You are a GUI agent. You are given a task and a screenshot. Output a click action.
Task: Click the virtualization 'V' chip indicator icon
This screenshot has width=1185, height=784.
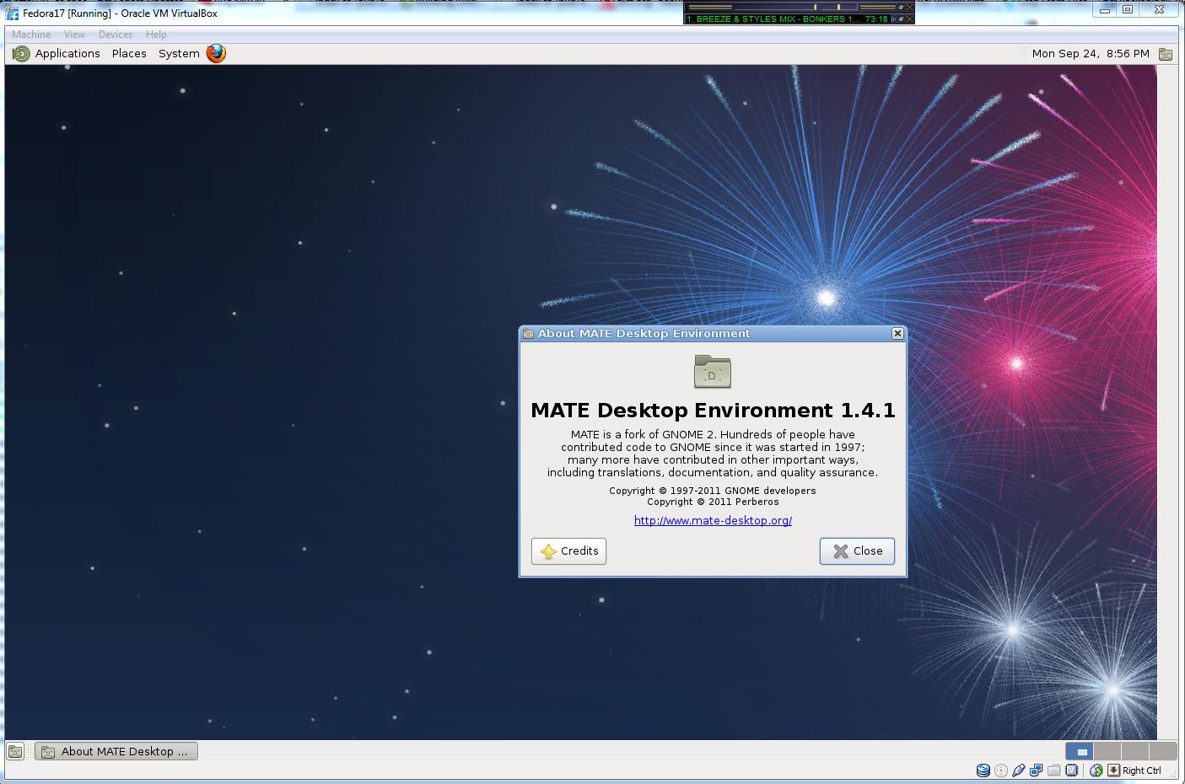[1072, 770]
